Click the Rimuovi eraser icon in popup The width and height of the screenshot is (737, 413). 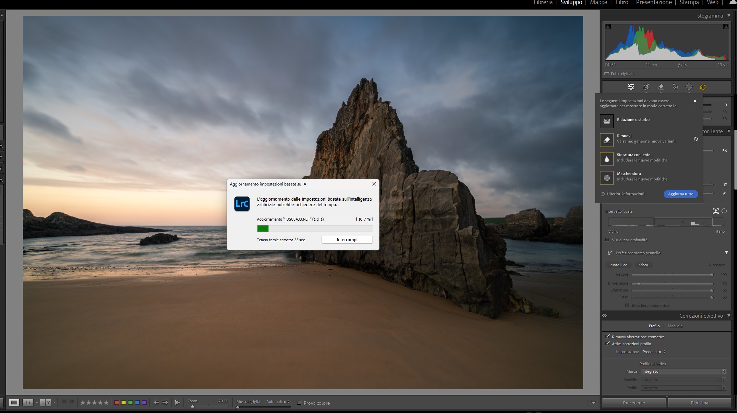click(607, 140)
